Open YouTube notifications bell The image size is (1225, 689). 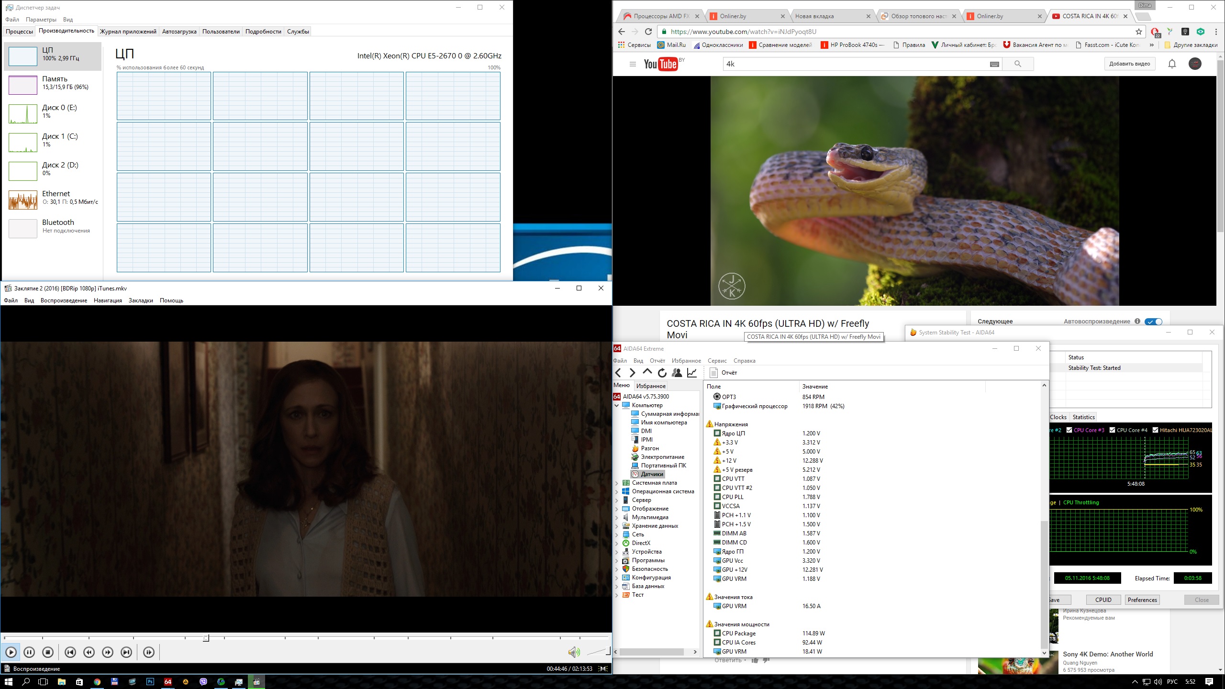point(1172,64)
